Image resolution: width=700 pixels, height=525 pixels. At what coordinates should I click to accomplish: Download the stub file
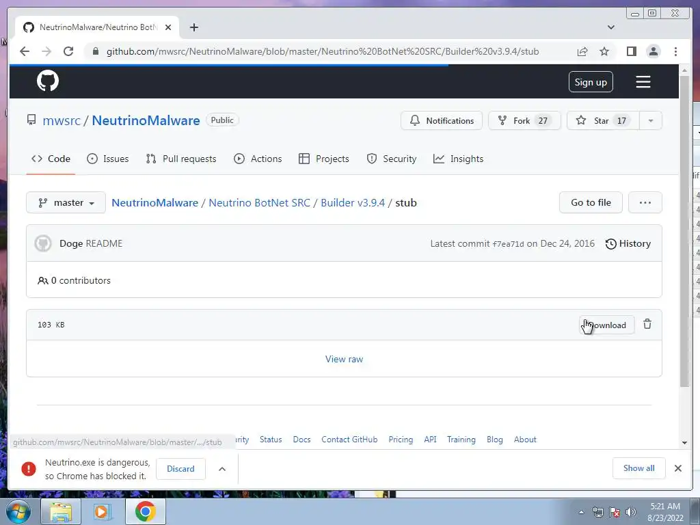click(607, 325)
